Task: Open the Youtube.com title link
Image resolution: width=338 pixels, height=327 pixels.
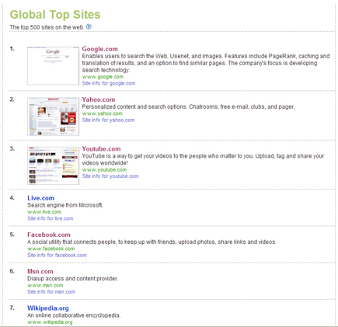Action: click(x=101, y=148)
